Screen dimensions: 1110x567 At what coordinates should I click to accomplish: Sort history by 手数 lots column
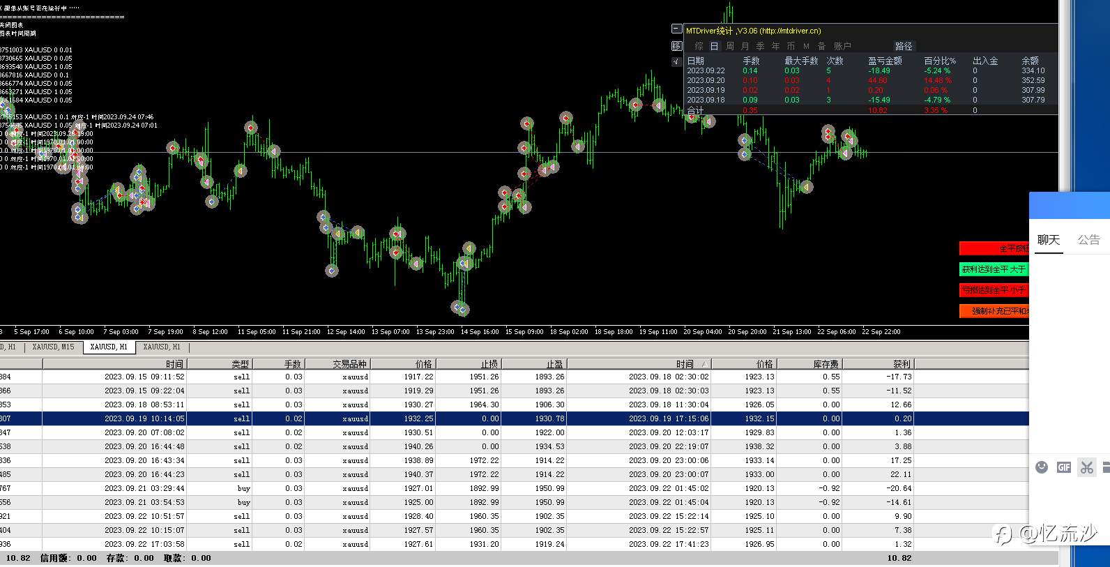point(278,364)
